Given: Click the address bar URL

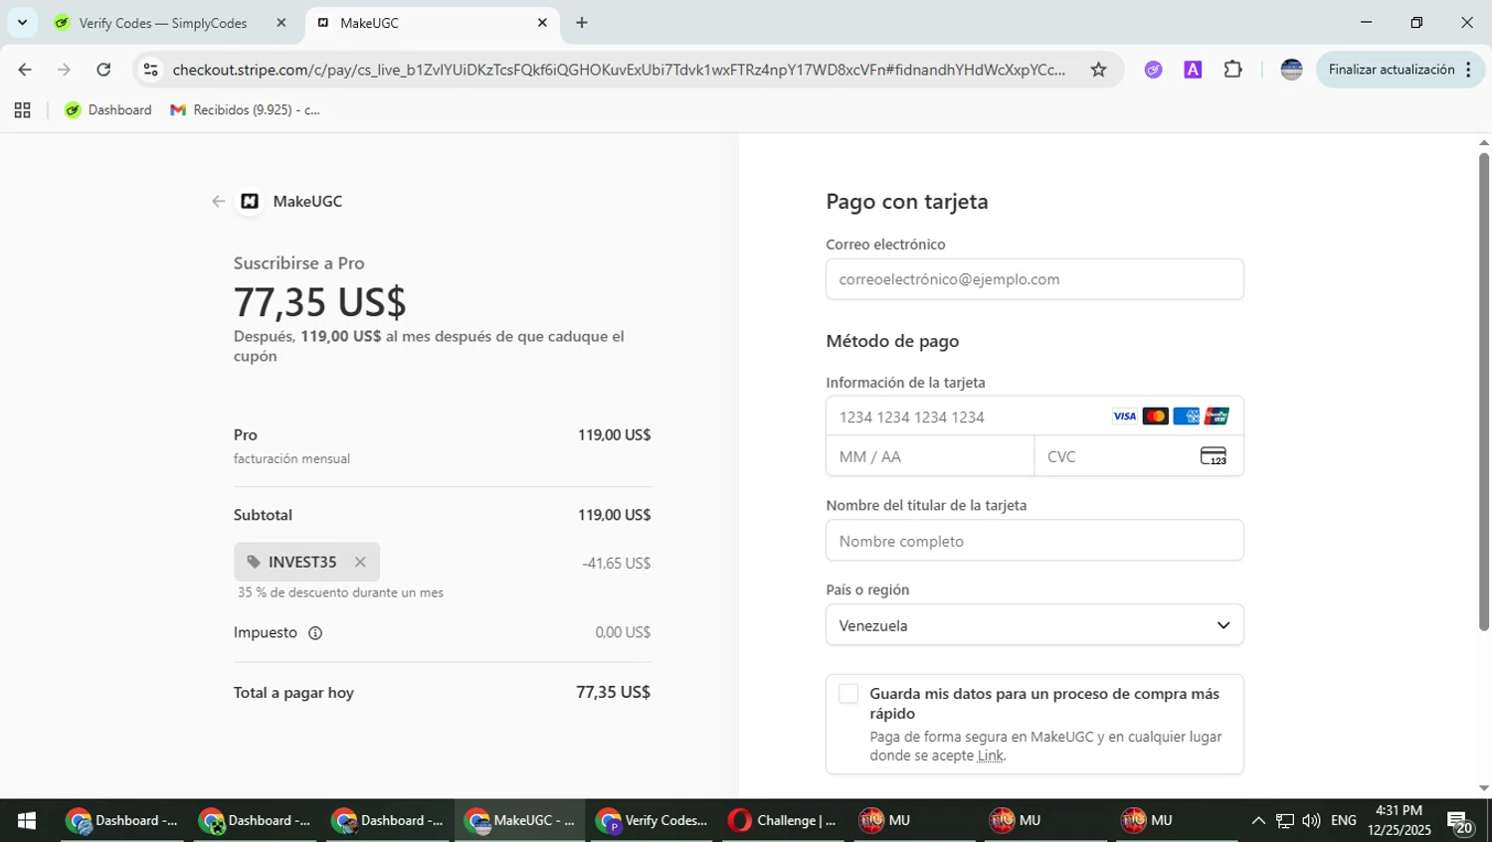Looking at the screenshot, I should click(618, 70).
